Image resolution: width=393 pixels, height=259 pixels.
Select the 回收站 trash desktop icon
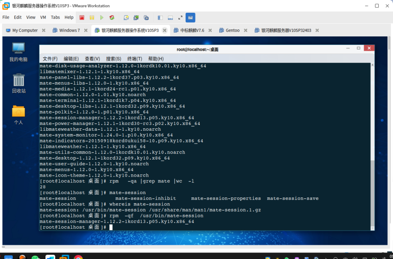[x=18, y=83]
